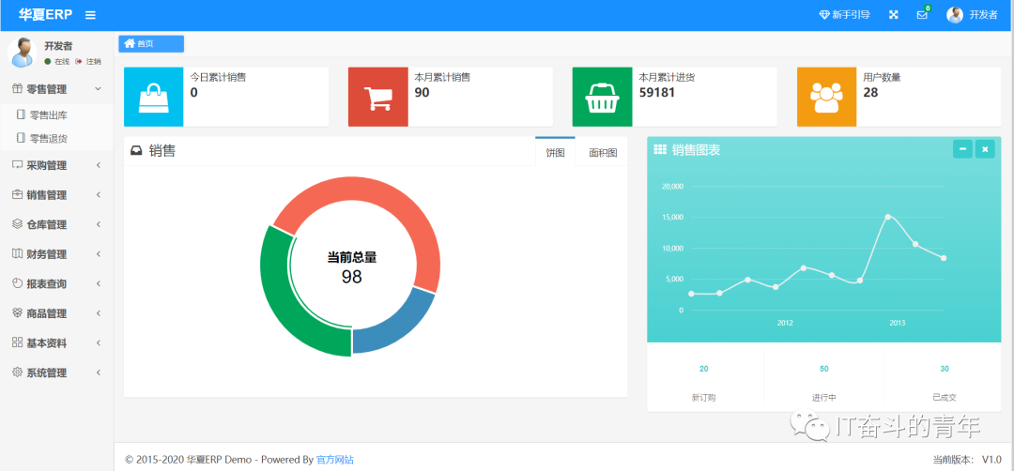Viewport: 1014px width, 471px height.
Task: Click the home icon in 首页 tab
Action: [x=130, y=44]
